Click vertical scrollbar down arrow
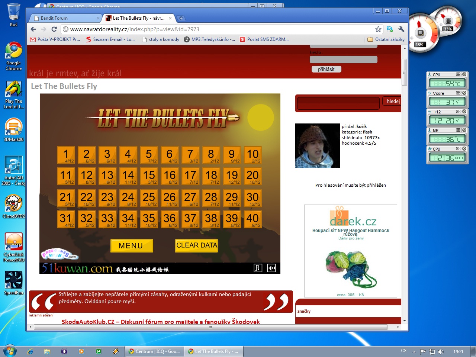This screenshot has height=357, width=476. point(405,321)
